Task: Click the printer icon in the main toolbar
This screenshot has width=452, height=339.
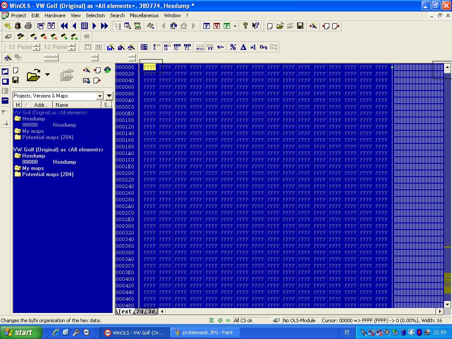Action: (x=28, y=26)
